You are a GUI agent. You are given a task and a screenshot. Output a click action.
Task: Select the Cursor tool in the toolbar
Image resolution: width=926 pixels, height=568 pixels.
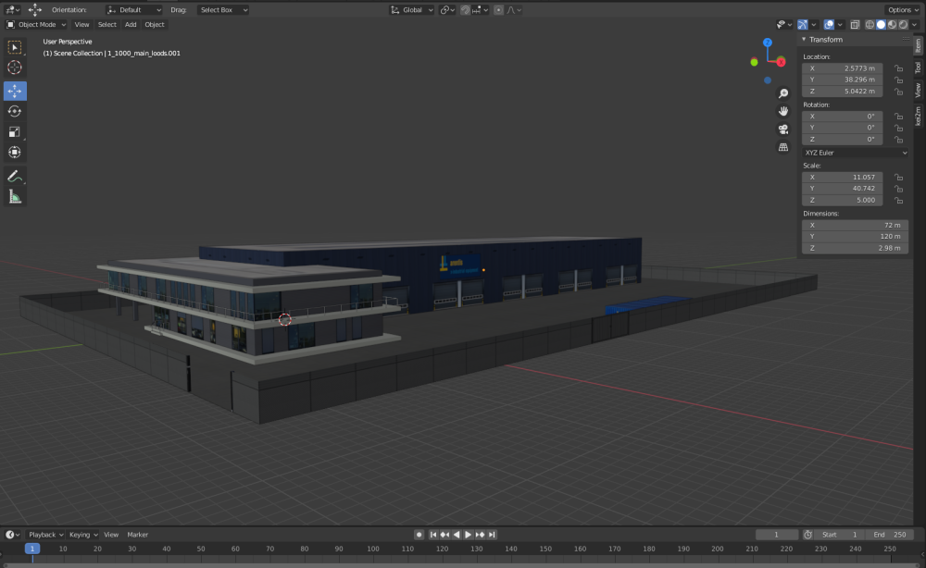coord(15,68)
